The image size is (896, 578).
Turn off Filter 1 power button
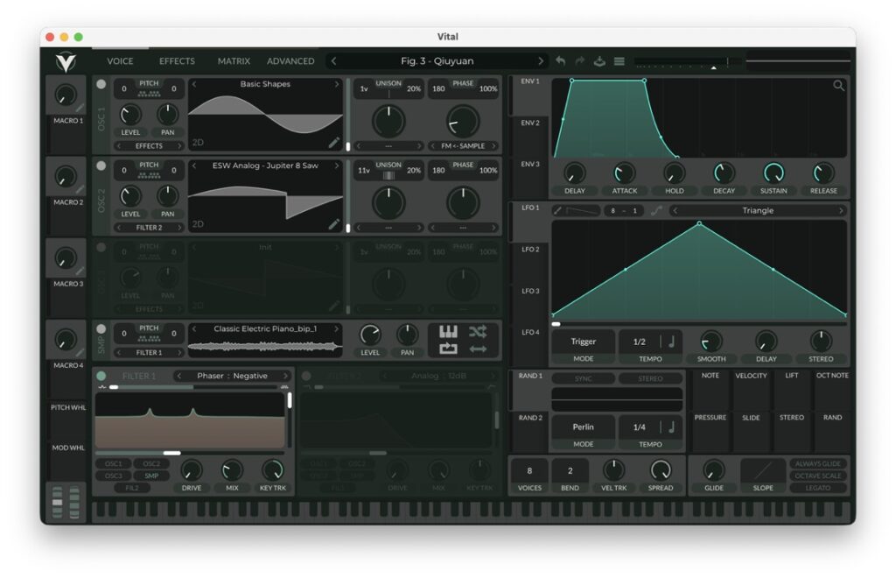(101, 376)
